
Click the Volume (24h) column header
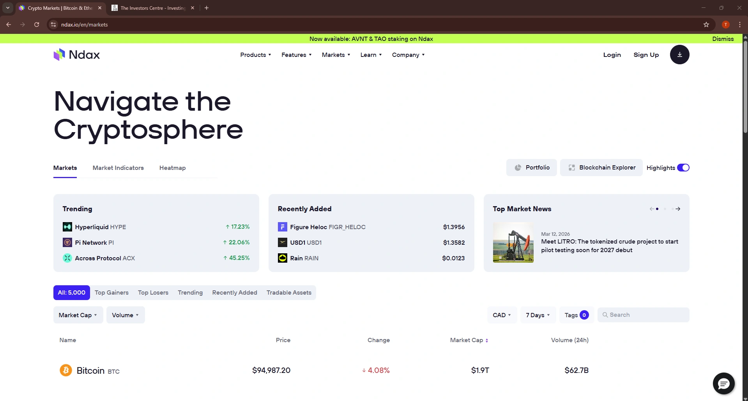pyautogui.click(x=569, y=340)
